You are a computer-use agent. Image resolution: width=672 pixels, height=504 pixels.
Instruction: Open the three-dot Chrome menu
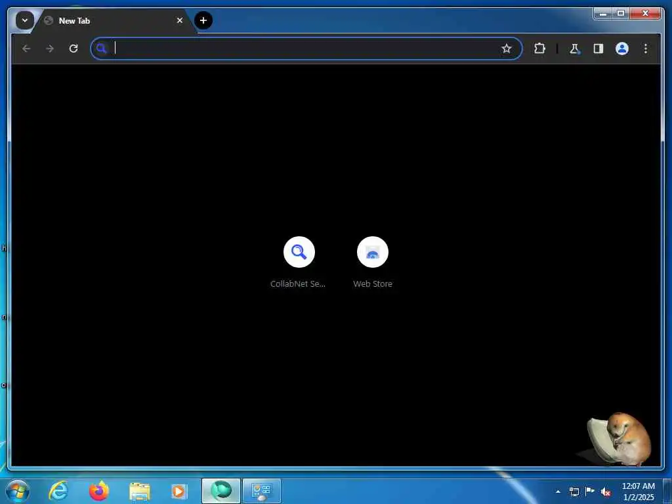click(x=646, y=49)
